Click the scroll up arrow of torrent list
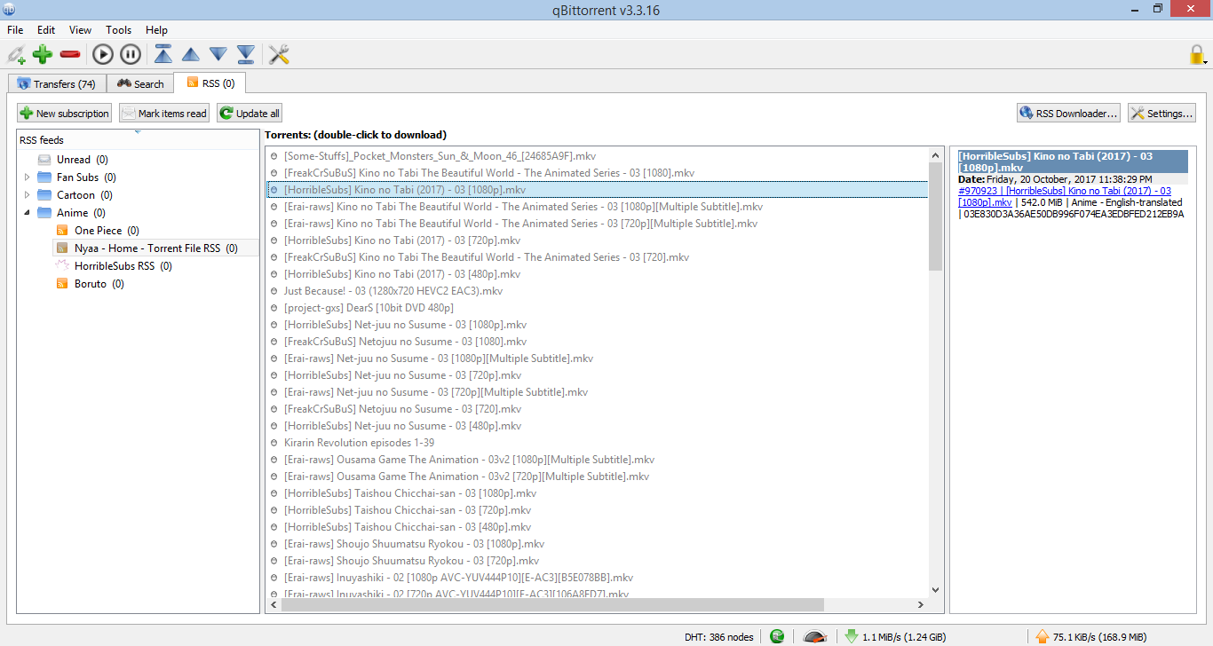 point(935,154)
